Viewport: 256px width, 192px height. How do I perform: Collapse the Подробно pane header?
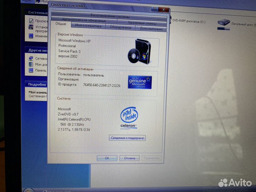point(36,84)
